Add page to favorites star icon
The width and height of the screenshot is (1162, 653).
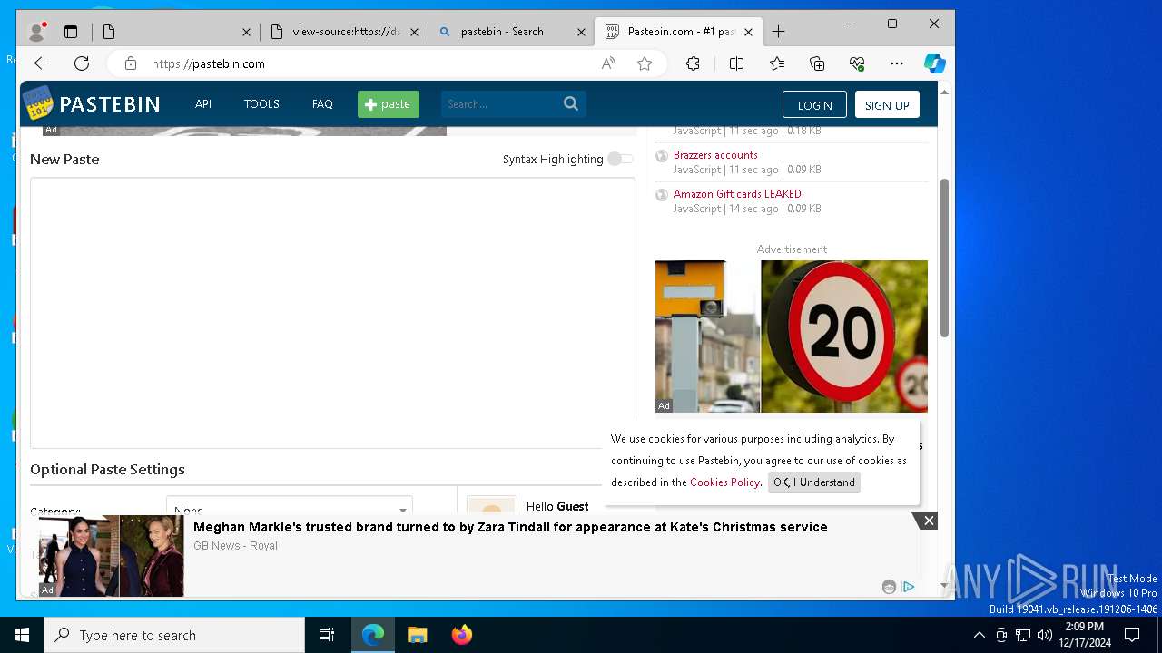(645, 63)
